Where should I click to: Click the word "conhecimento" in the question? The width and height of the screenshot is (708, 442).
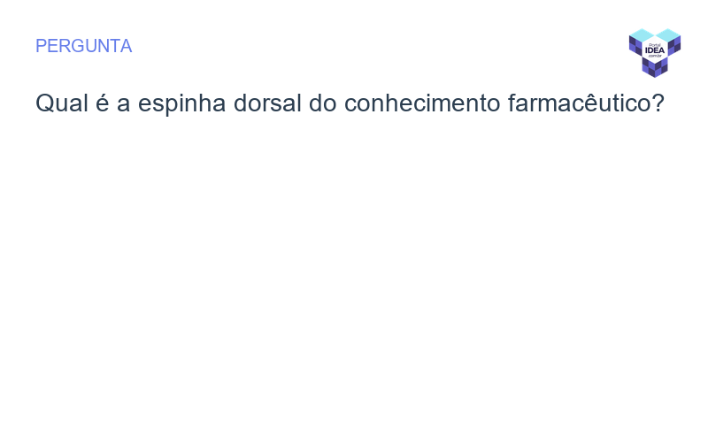click(423, 103)
